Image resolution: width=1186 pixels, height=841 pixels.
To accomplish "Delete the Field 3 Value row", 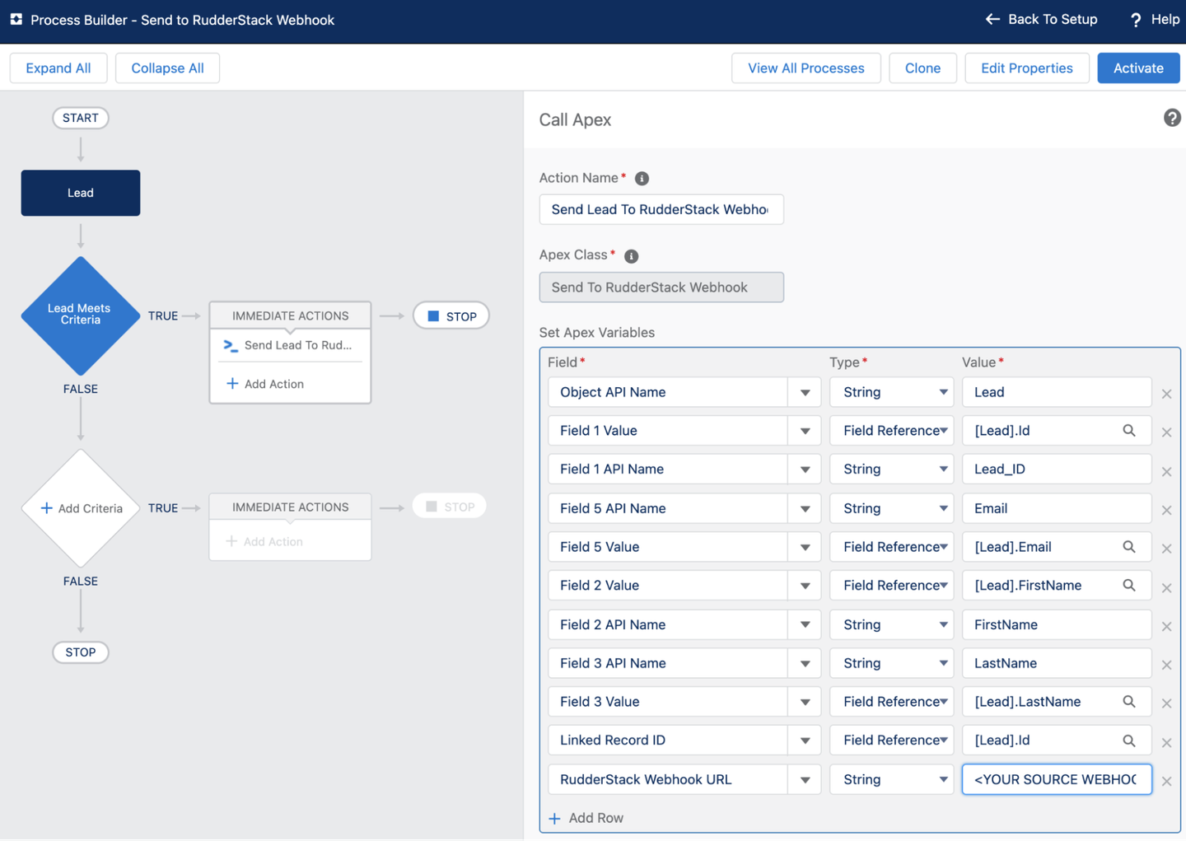I will click(1166, 703).
